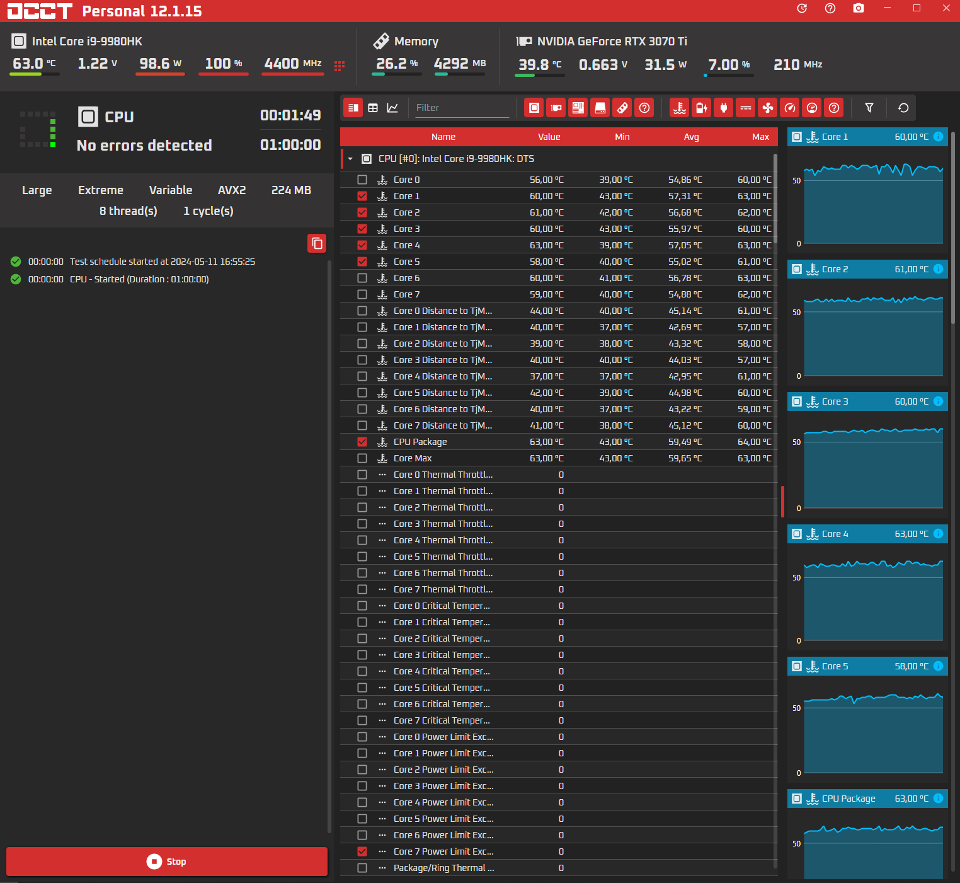Uncheck the CPU Package sensor checkbox
The width and height of the screenshot is (960, 883).
(x=362, y=442)
